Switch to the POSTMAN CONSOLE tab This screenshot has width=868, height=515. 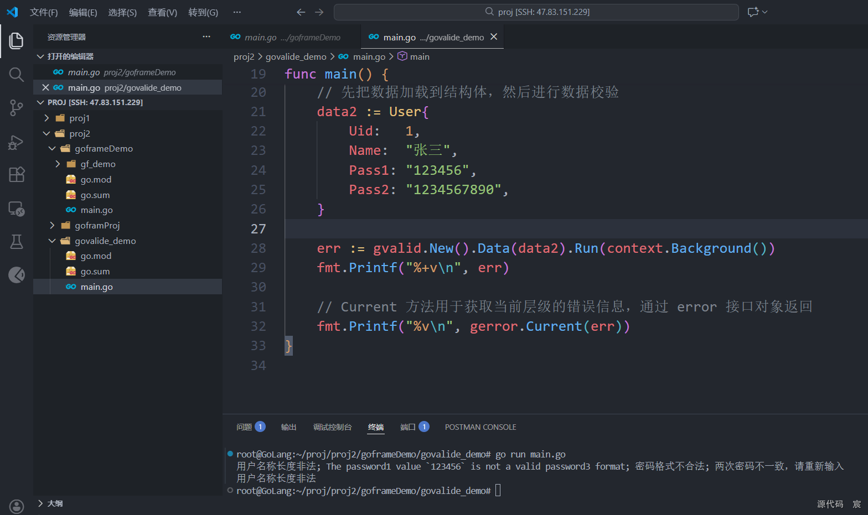click(x=480, y=427)
